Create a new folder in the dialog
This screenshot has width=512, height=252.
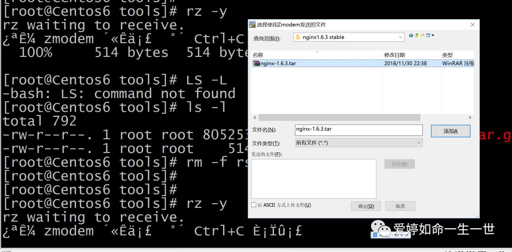[x=422, y=35]
